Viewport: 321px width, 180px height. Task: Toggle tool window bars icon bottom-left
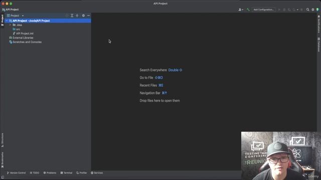tap(3, 177)
